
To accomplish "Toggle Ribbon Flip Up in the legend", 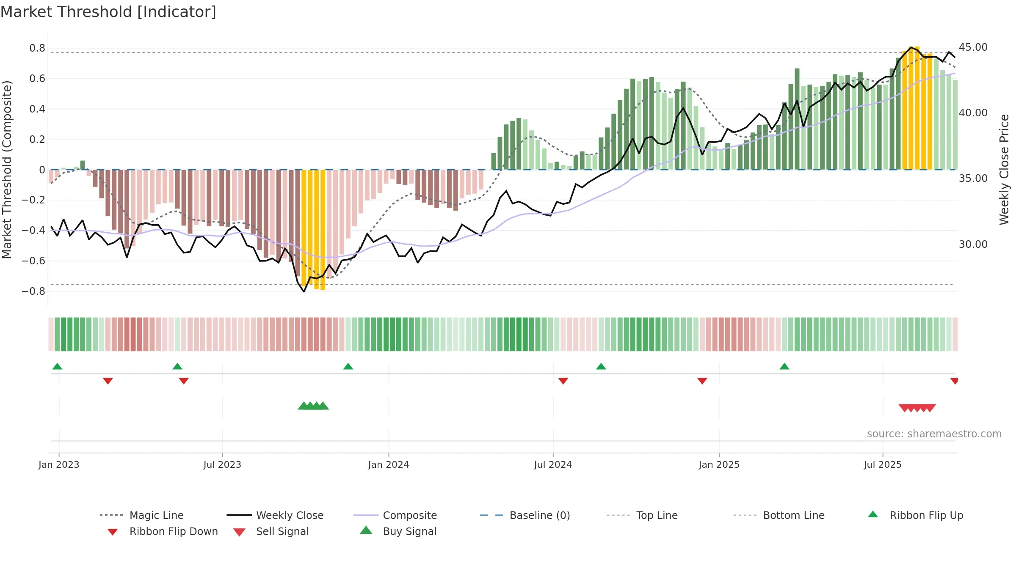I will point(915,515).
